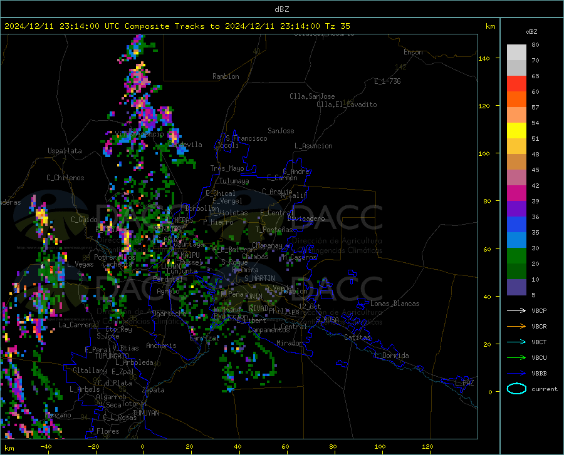This screenshot has width=564, height=455.
Task: Click the 'Zapata' map label
Action: tap(154, 390)
